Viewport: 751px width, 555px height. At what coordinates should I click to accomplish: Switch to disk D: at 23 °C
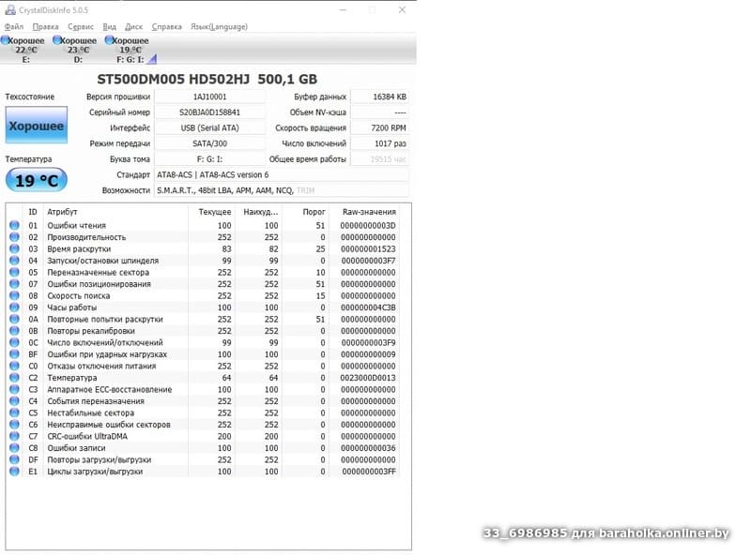pos(76,50)
